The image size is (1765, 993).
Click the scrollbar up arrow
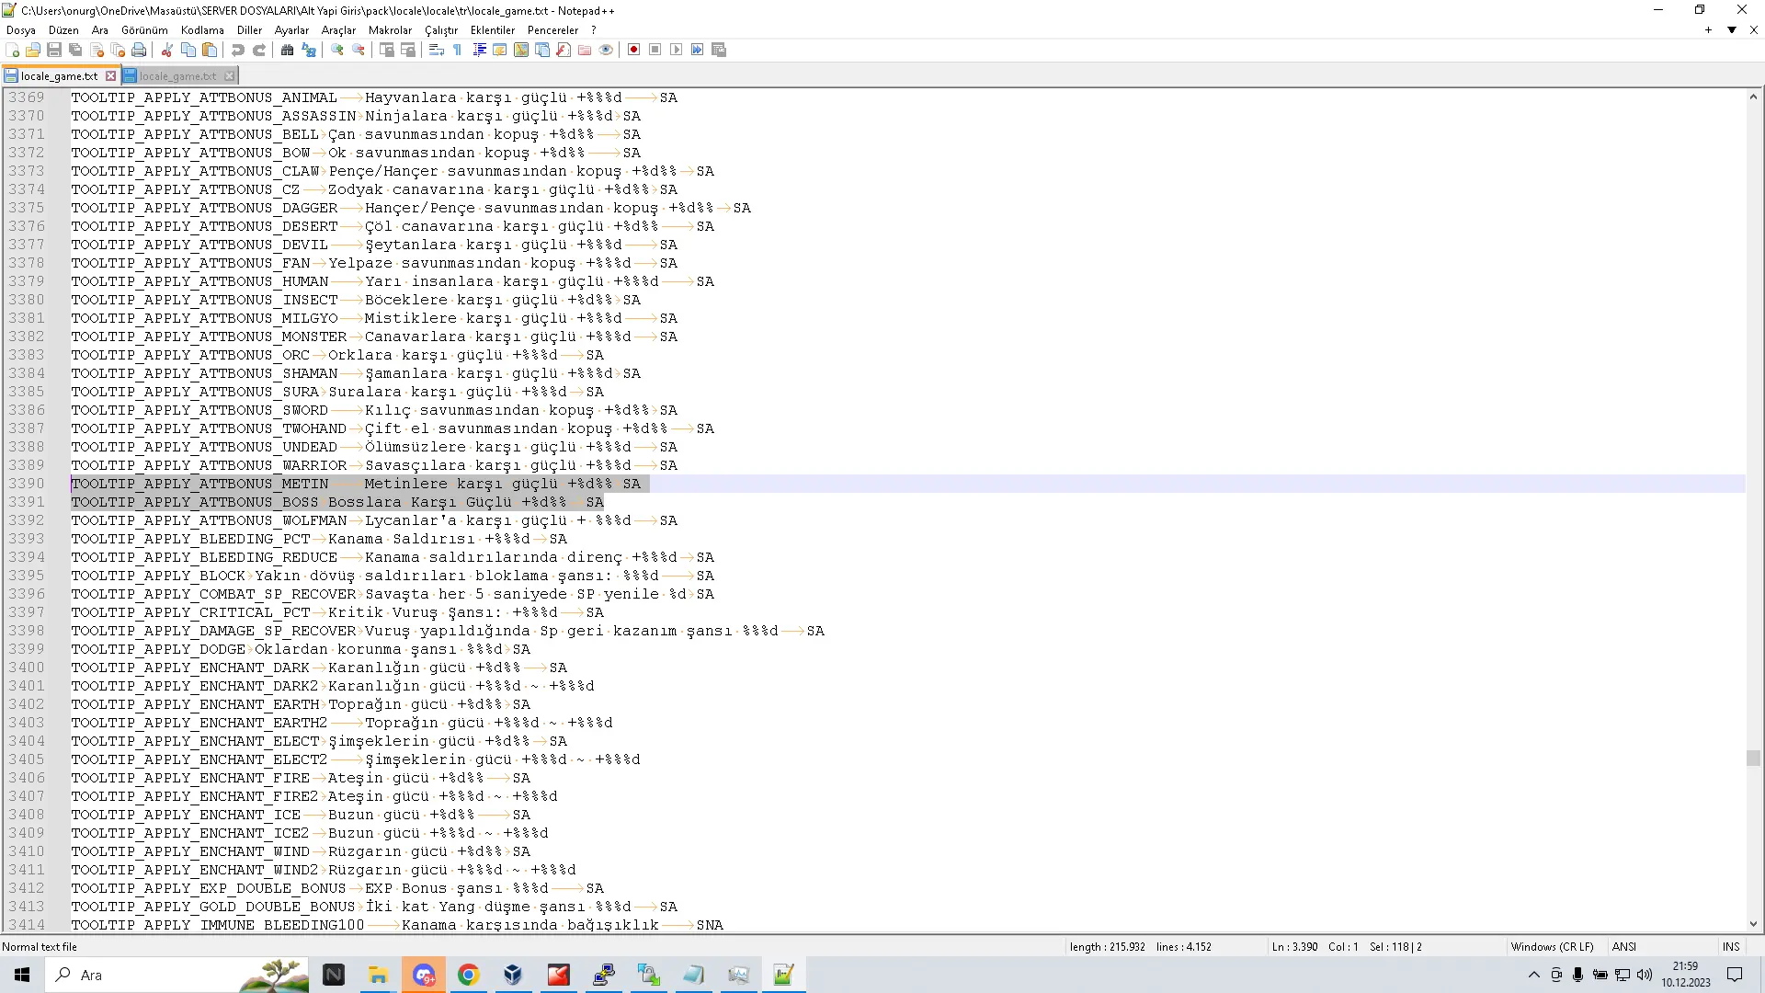1753,97
